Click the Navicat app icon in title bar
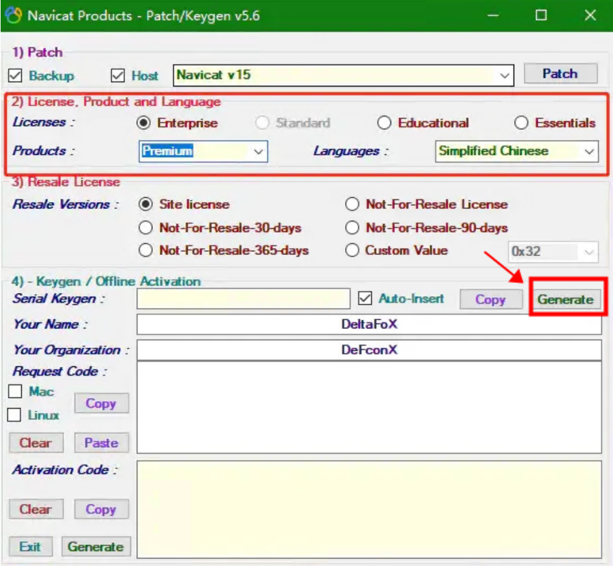The width and height of the screenshot is (613, 566). pyautogui.click(x=14, y=16)
